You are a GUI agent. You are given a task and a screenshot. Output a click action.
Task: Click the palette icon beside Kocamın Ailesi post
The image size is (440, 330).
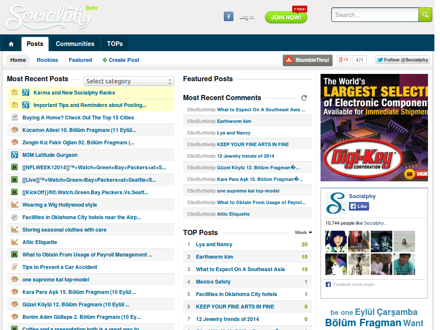pyautogui.click(x=15, y=130)
